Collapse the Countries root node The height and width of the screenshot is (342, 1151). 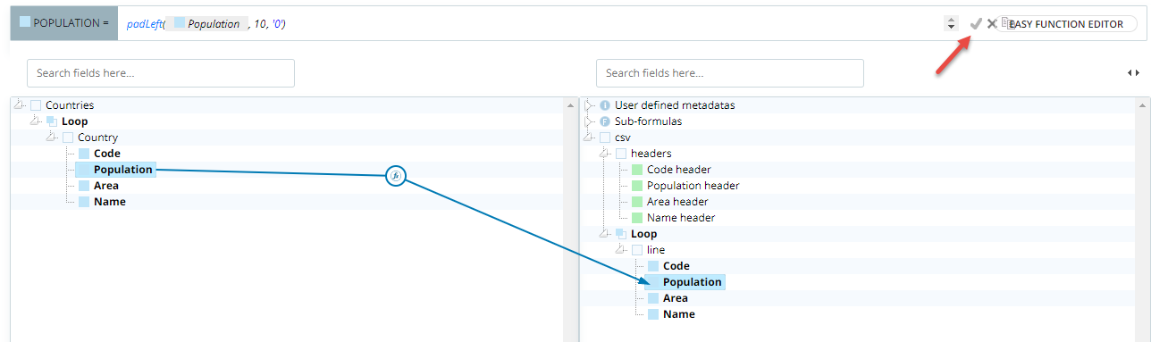tap(20, 104)
